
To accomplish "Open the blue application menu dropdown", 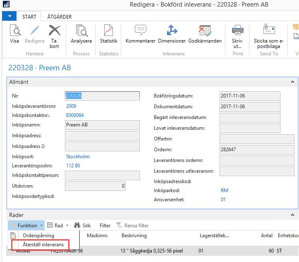I will coord(10,17).
